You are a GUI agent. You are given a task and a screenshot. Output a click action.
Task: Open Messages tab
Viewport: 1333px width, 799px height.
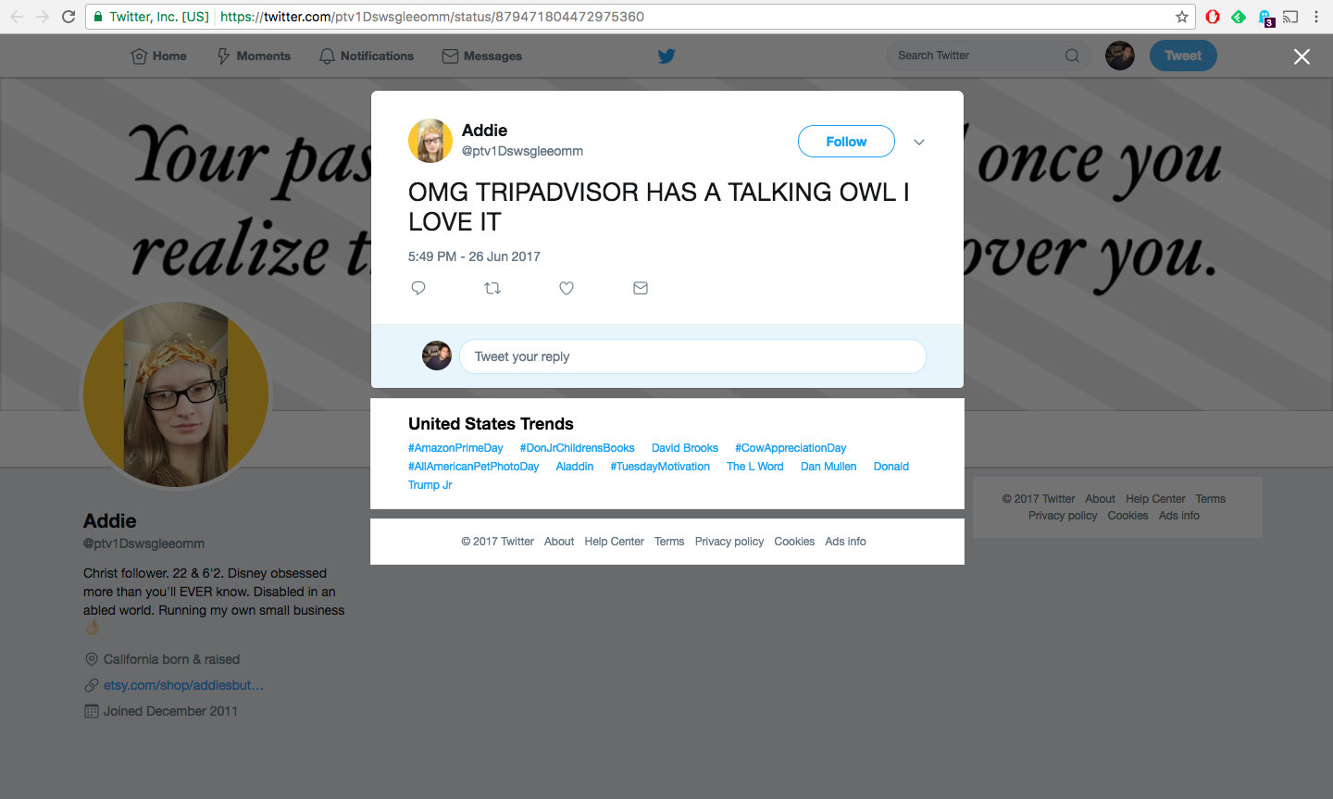point(482,56)
